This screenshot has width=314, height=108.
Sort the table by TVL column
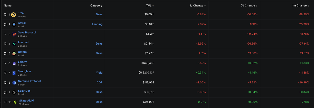[x=150, y=5]
